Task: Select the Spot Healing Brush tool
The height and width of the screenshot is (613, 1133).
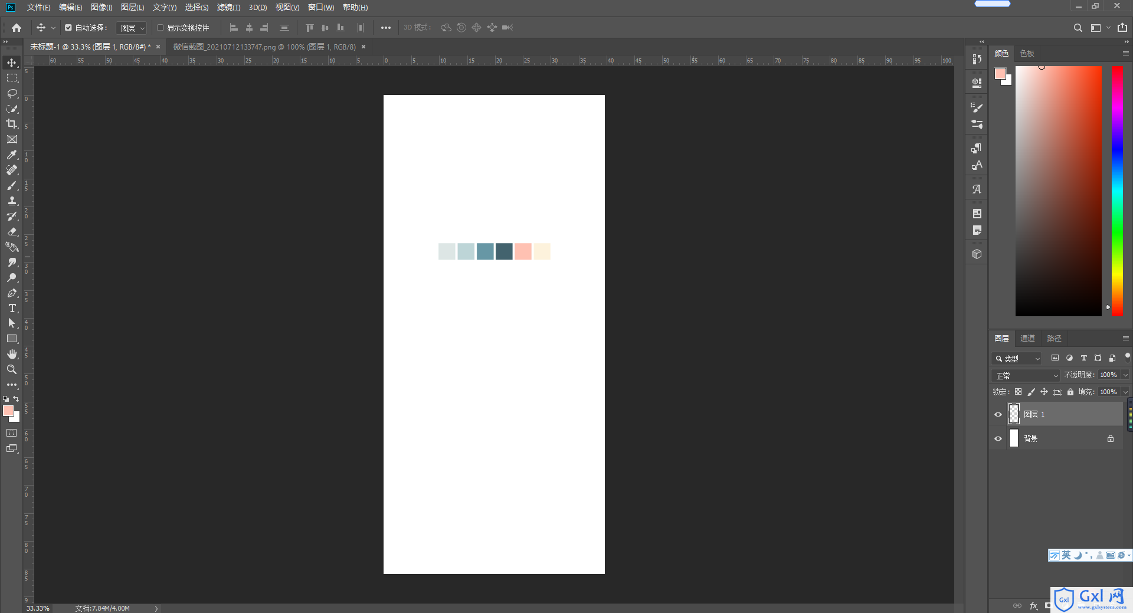Action: pyautogui.click(x=12, y=170)
